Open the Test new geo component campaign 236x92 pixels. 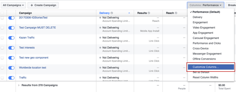(x=34, y=58)
